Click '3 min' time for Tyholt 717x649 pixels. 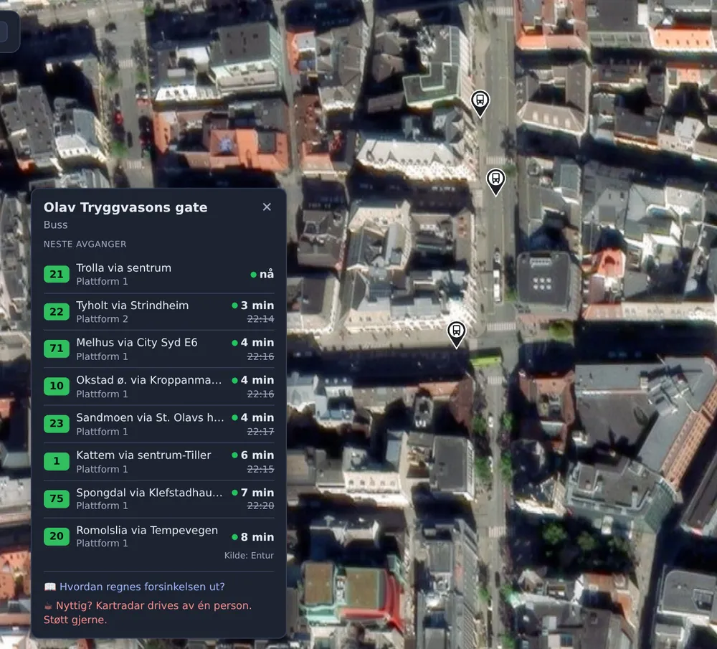point(257,305)
